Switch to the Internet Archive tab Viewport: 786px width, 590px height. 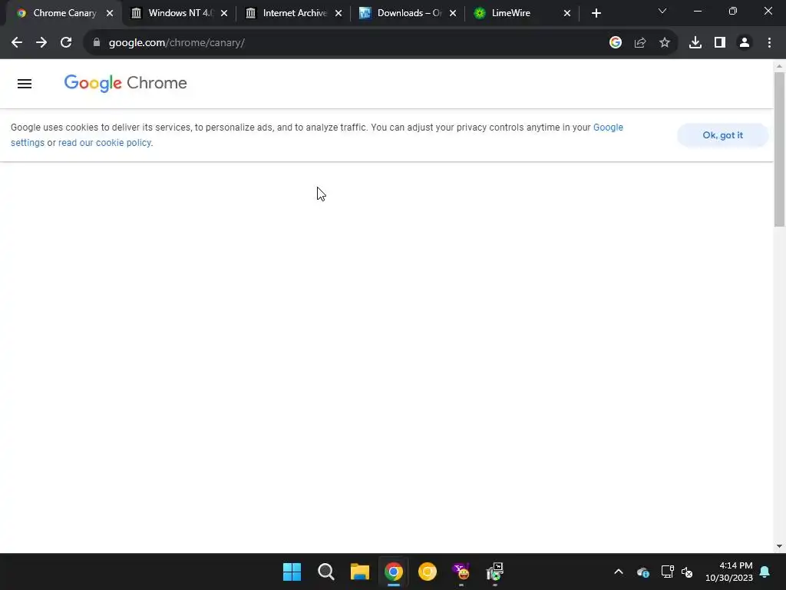point(294,14)
